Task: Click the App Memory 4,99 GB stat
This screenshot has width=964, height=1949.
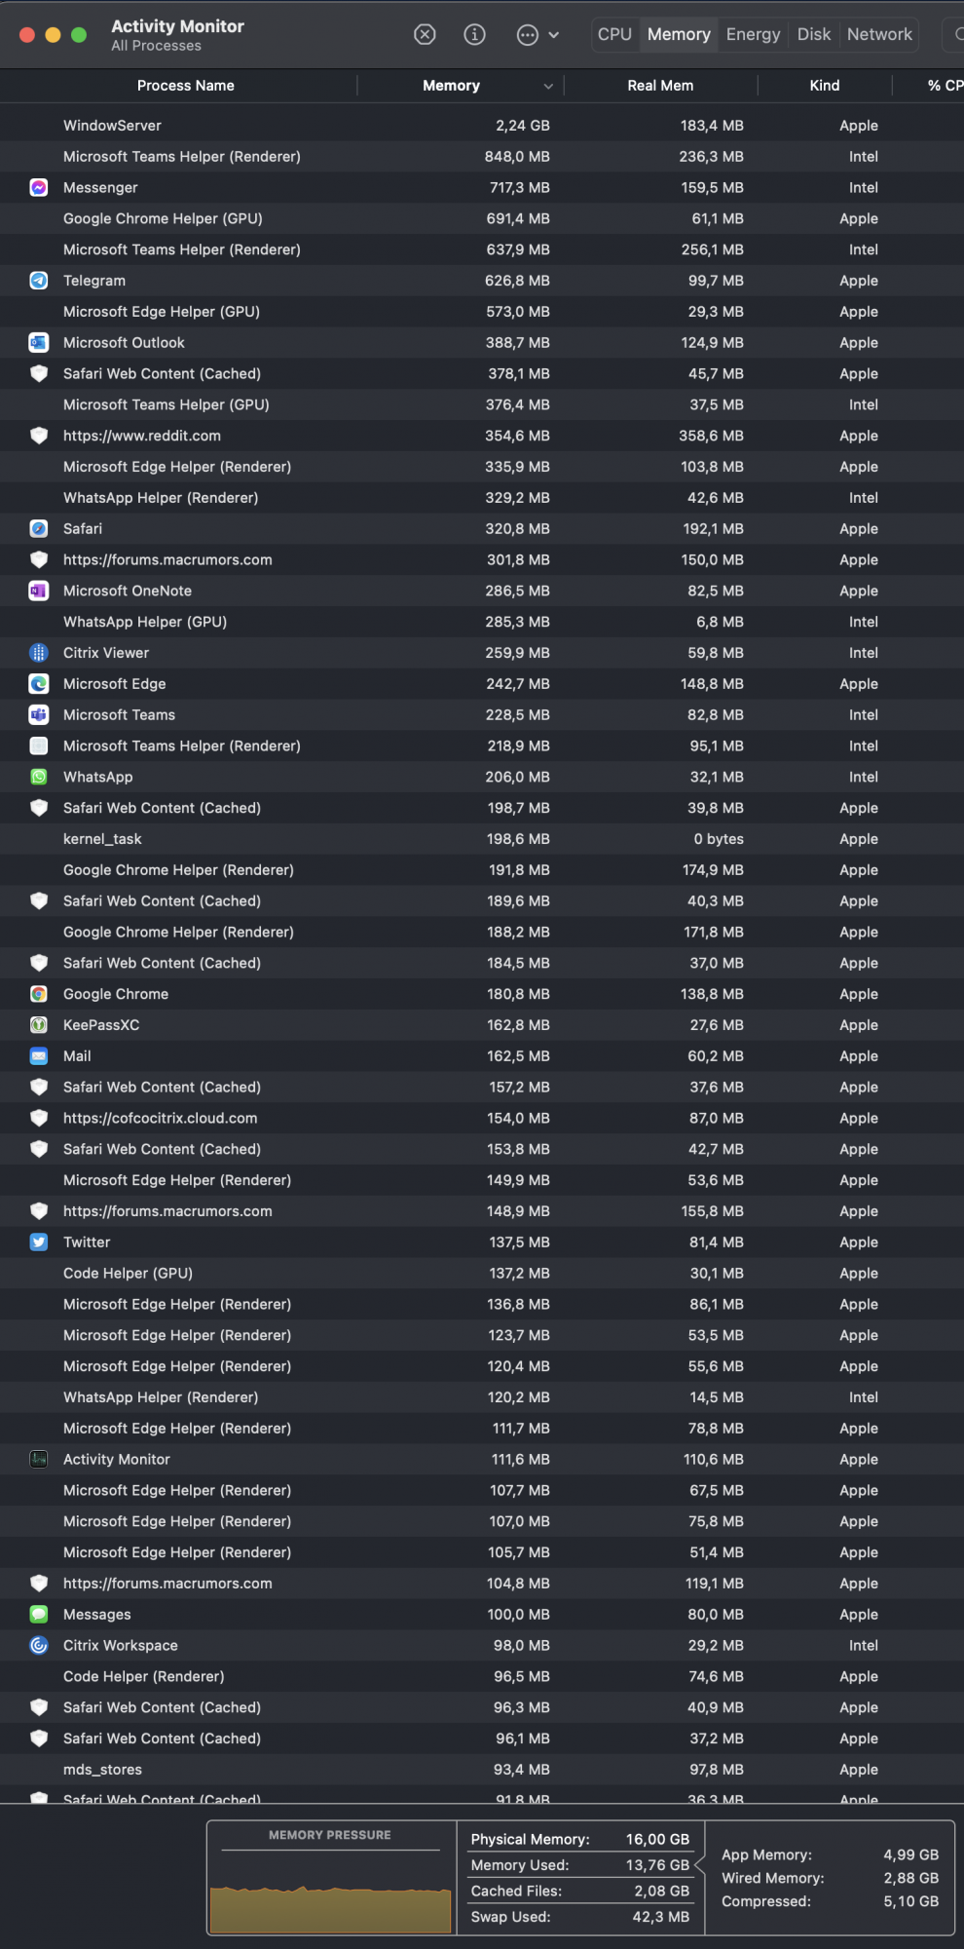Action: 830,1854
